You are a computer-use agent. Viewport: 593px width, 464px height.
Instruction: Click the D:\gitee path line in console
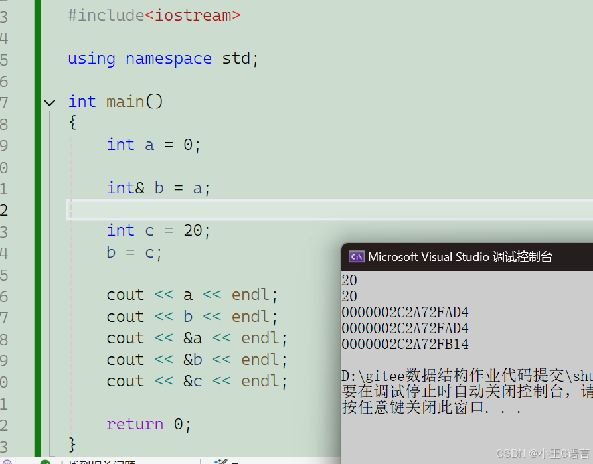pyautogui.click(x=467, y=376)
